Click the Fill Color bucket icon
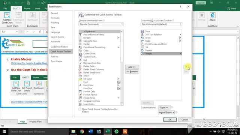The width and height of the screenshot is (240, 135). [x=80, y=79]
